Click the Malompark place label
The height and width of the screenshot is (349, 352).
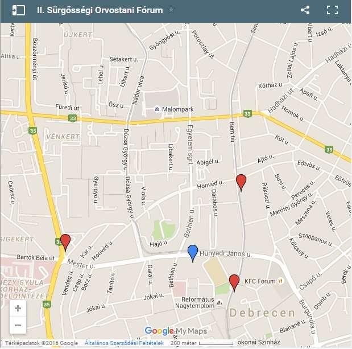178,109
